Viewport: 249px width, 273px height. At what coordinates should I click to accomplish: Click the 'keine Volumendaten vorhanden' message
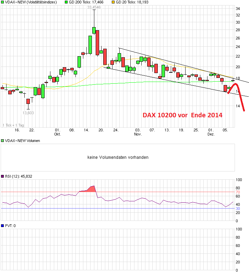coord(118,157)
